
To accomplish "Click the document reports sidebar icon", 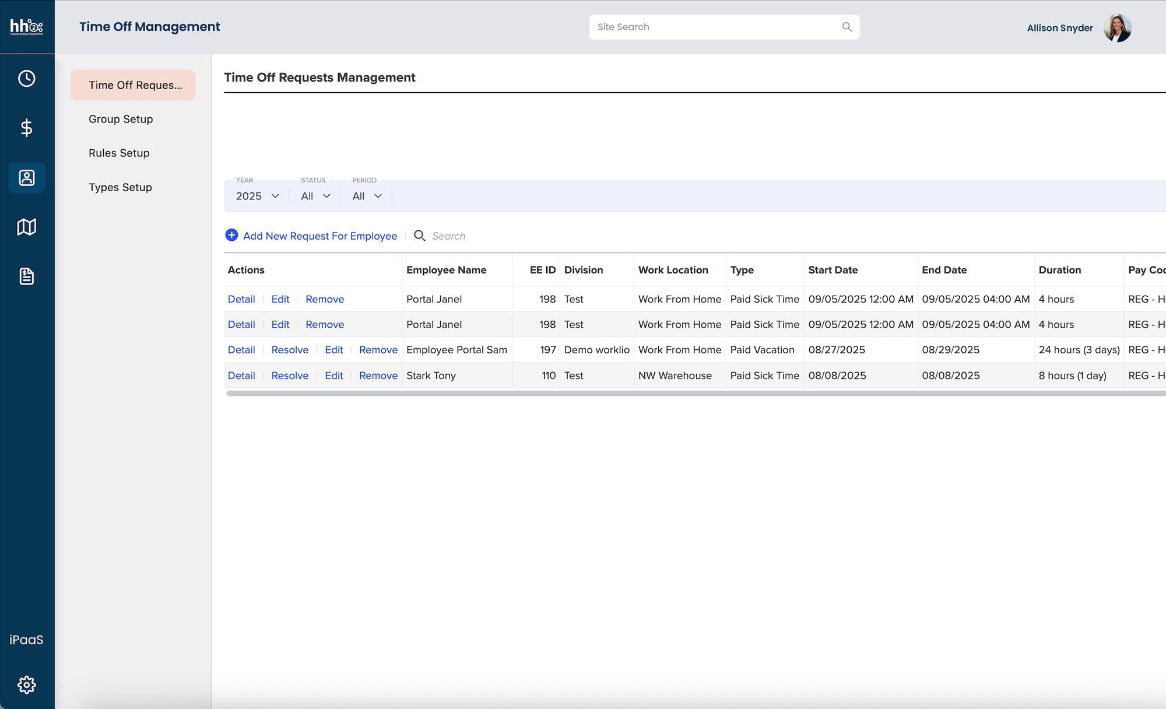I will 26,276.
